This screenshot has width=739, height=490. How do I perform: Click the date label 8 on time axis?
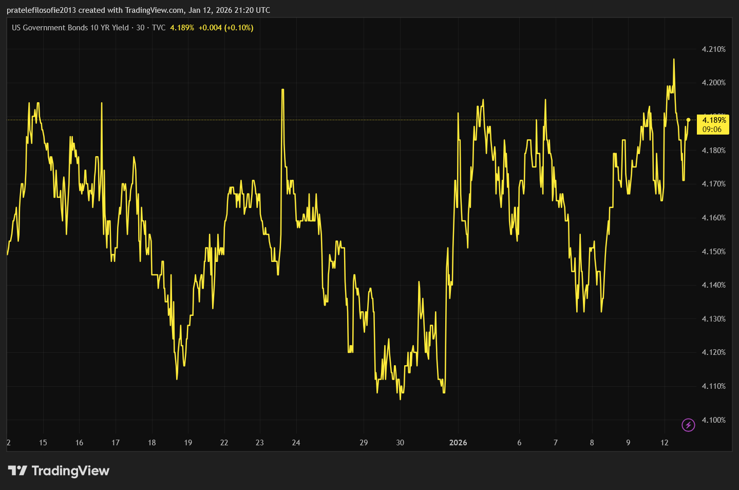tap(592, 443)
